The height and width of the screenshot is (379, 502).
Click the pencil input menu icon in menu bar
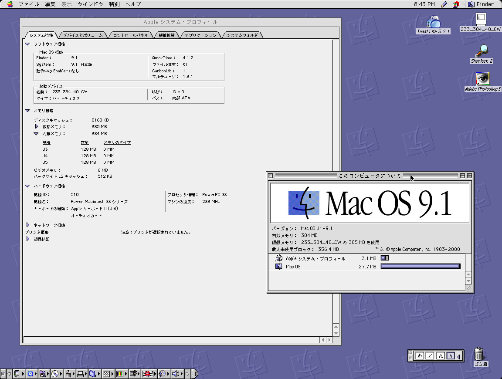pyautogui.click(x=444, y=4)
